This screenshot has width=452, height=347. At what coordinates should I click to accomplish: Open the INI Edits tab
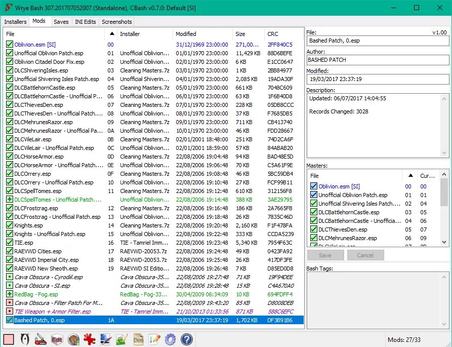pos(86,22)
